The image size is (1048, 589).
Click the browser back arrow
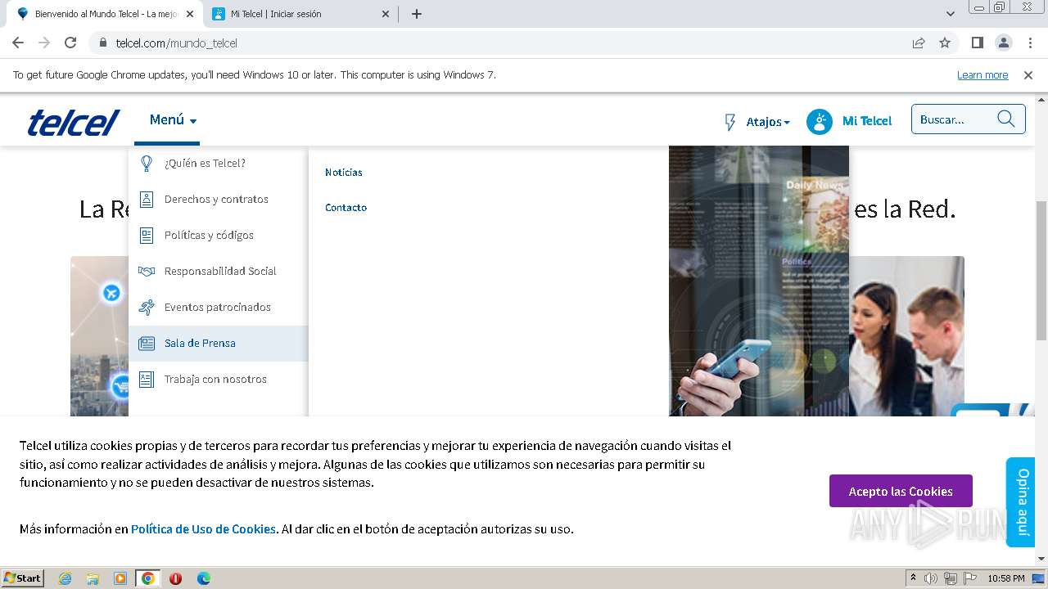[x=18, y=43]
